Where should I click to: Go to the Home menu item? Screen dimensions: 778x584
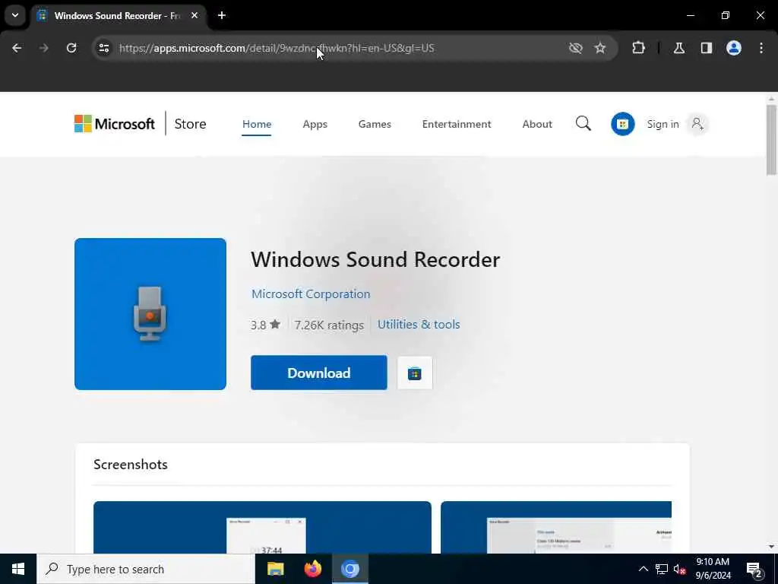[257, 124]
